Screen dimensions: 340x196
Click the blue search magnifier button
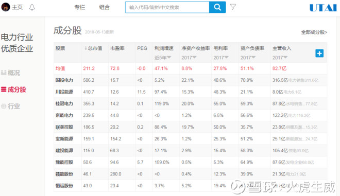pos(217,7)
